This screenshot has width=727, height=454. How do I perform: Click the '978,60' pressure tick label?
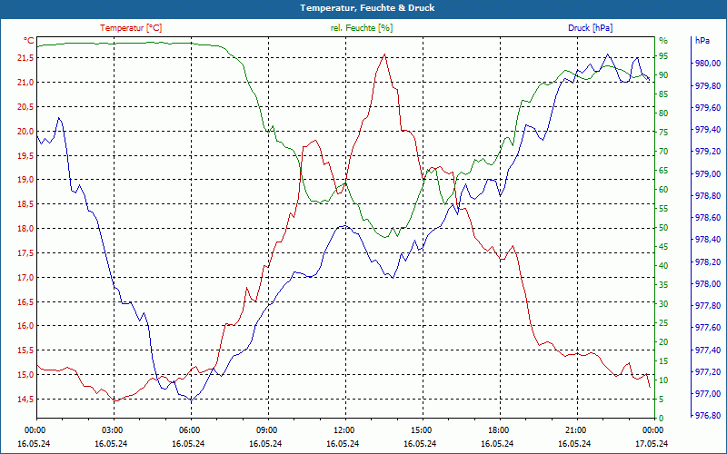[x=708, y=218]
